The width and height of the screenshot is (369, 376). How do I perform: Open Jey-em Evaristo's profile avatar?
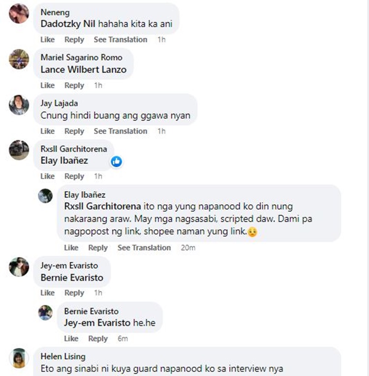click(x=19, y=267)
